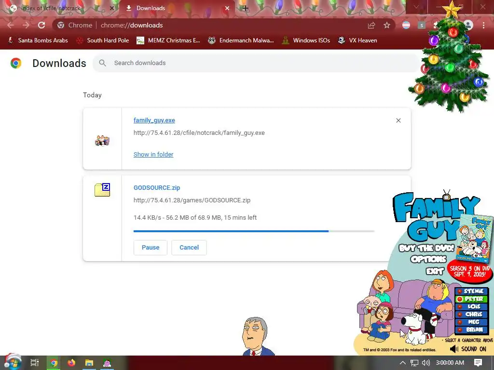
Task: Select Chris in the Family Guy widget
Action: point(471,314)
